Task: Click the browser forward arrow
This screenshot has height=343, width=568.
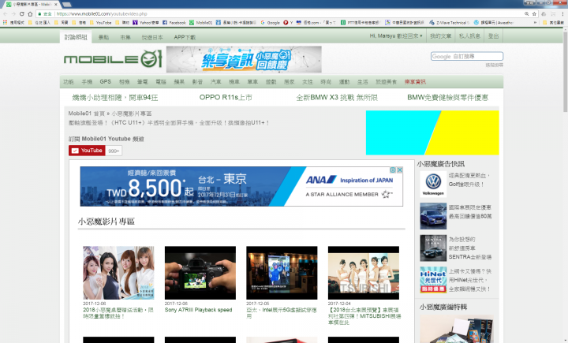Action: tap(13, 13)
